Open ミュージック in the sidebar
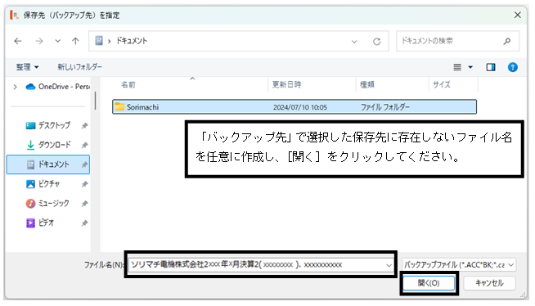 pyautogui.click(x=47, y=203)
